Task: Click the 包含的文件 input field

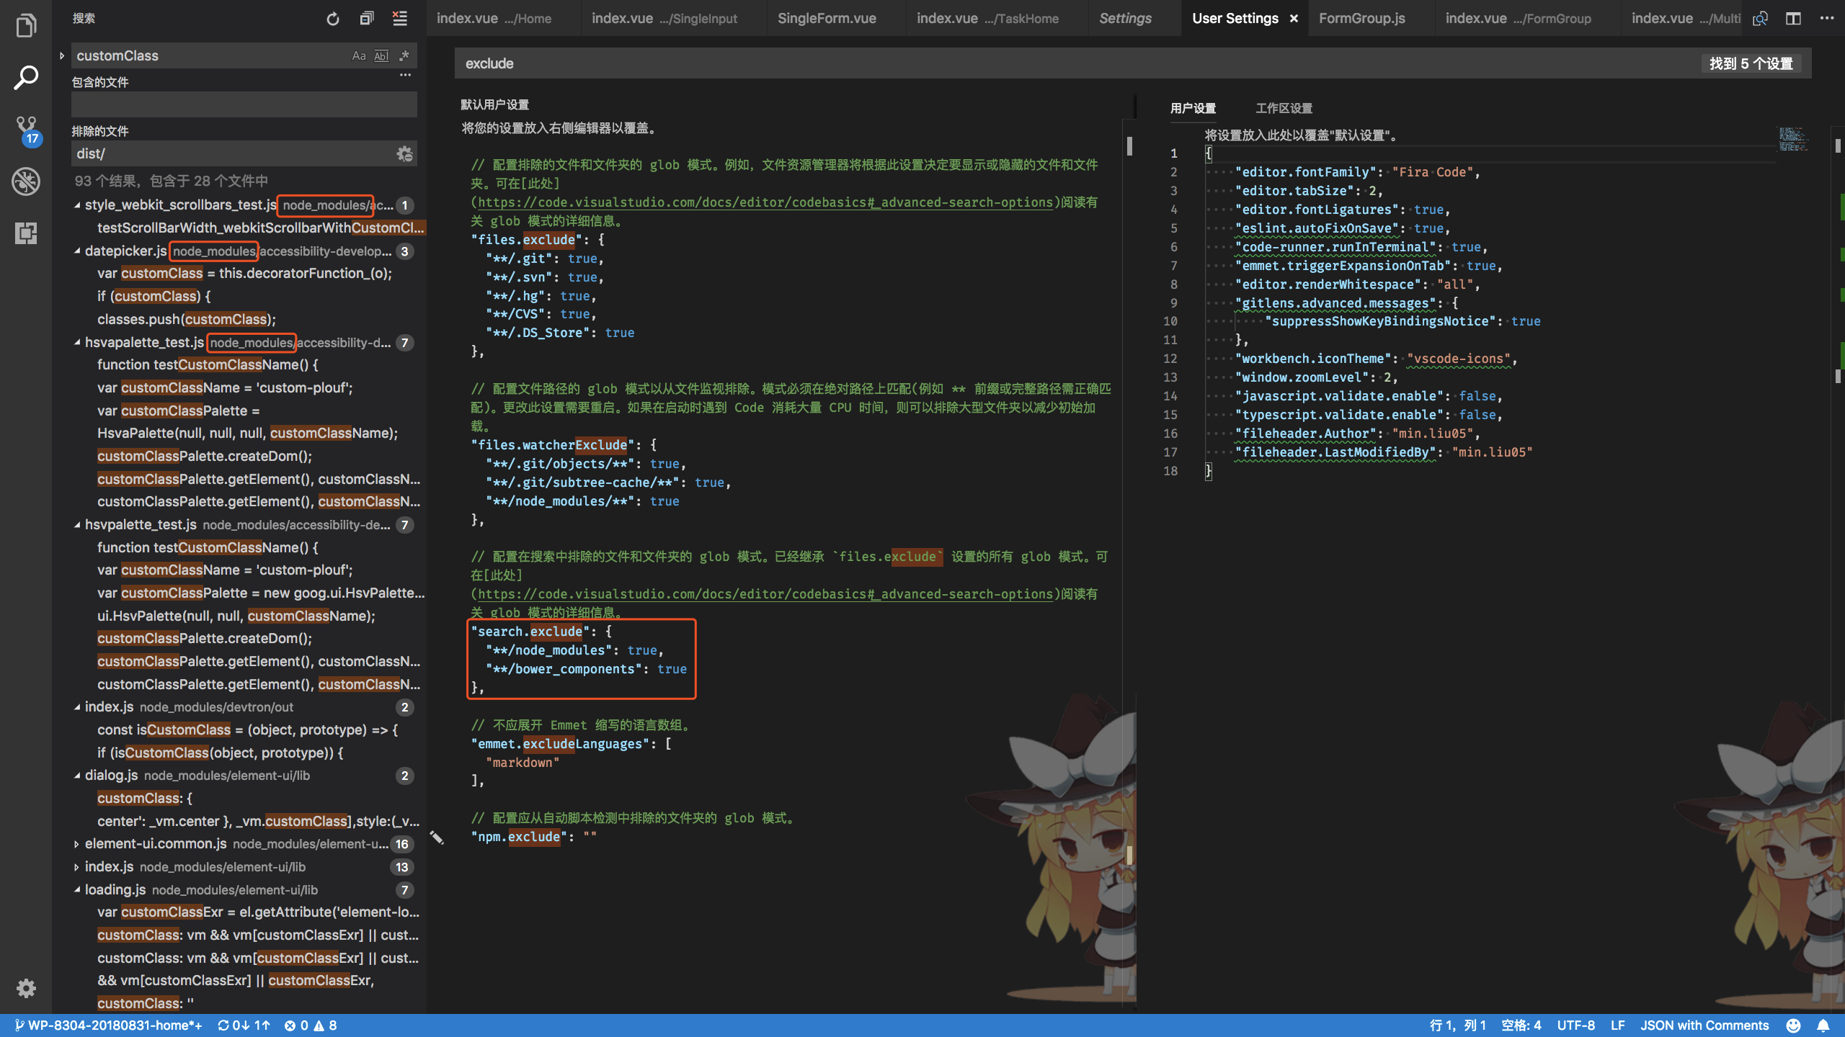Action: (x=244, y=104)
